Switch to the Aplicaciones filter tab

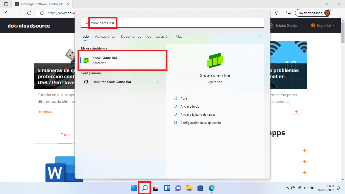pos(105,37)
